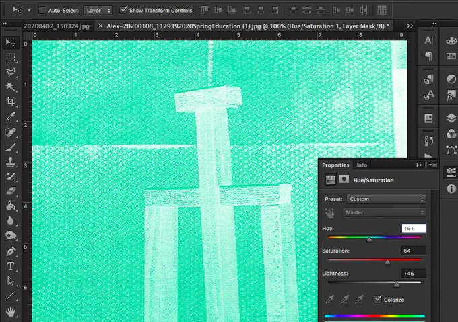Open the Auto-Select Layer dropdown
This screenshot has width=458, height=322.
[98, 11]
